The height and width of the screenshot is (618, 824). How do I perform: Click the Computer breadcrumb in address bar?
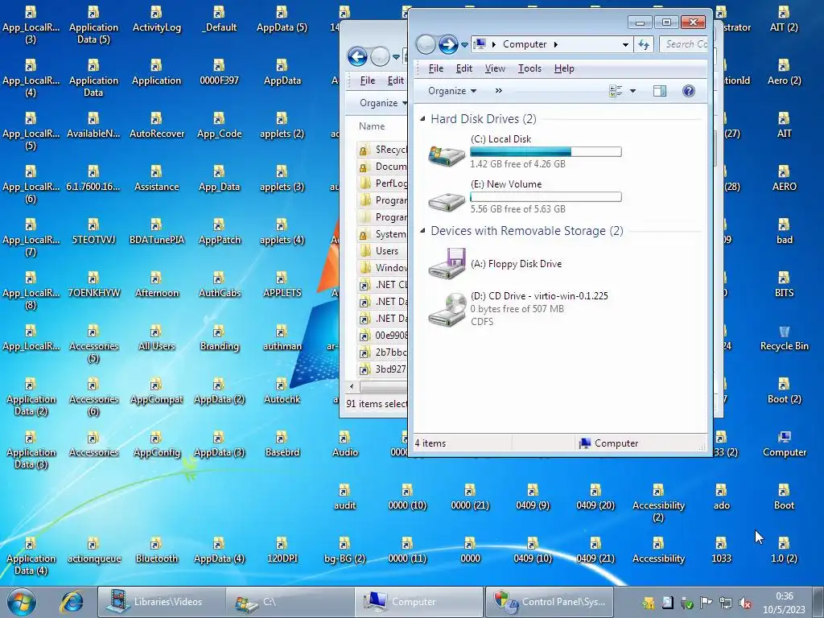(x=525, y=45)
